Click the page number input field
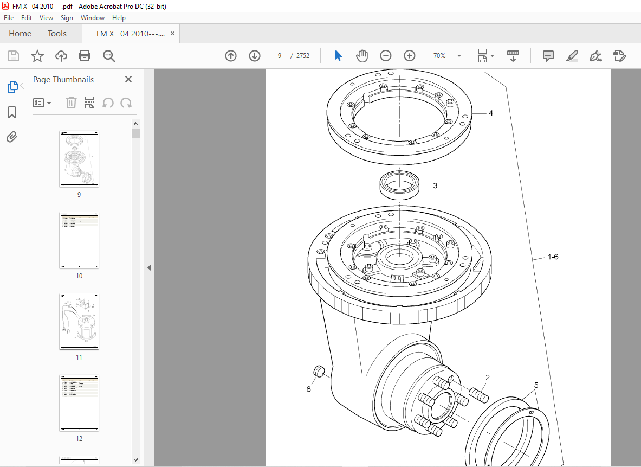This screenshot has height=467, width=641. click(x=280, y=56)
